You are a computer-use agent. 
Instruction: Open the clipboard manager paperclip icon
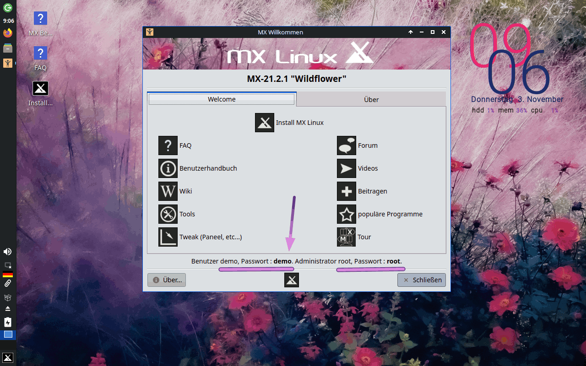coord(8,284)
